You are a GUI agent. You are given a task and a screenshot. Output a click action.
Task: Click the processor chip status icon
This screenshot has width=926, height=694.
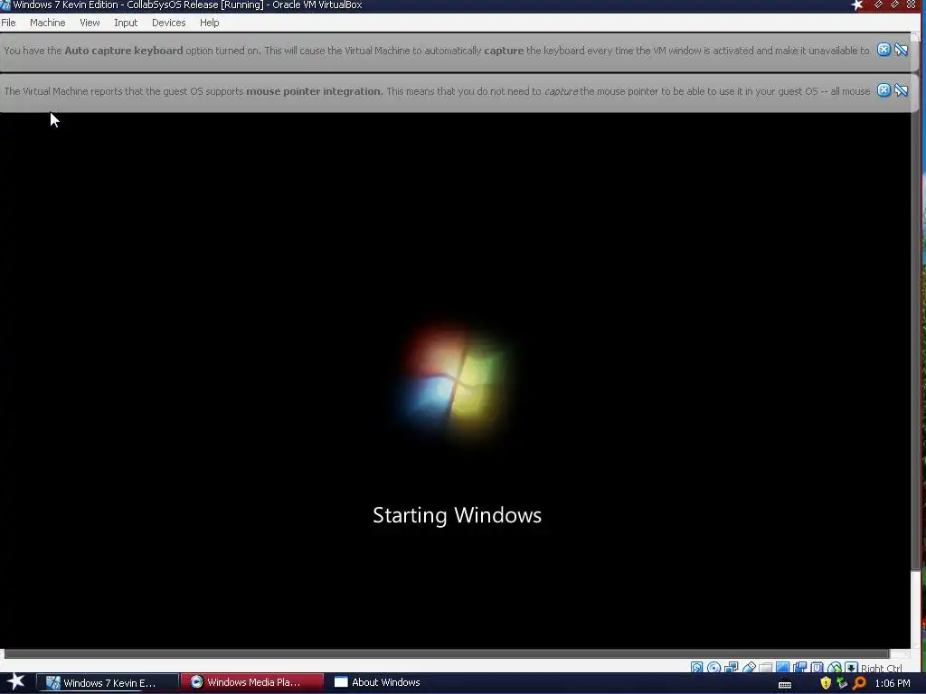(817, 668)
